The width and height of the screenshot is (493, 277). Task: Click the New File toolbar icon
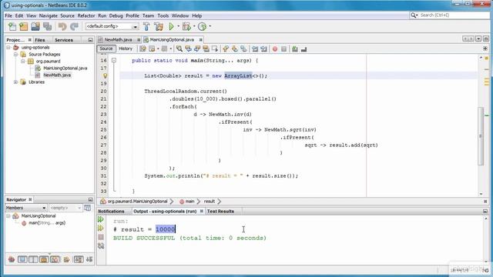point(12,27)
